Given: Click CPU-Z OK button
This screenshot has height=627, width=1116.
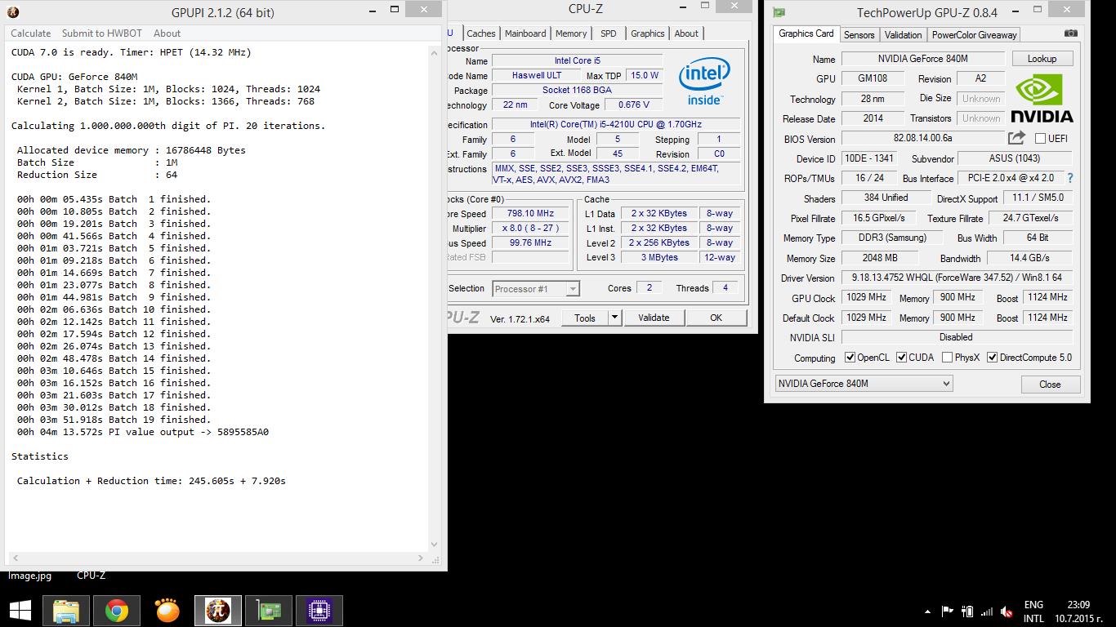Looking at the screenshot, I should pos(716,318).
